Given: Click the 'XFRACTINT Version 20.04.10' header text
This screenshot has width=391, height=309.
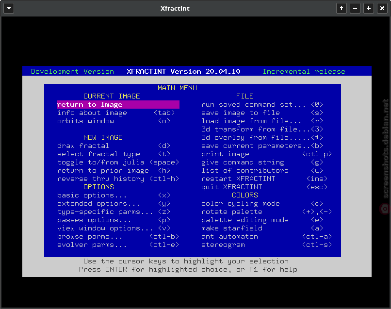Looking at the screenshot, I should coord(183,72).
